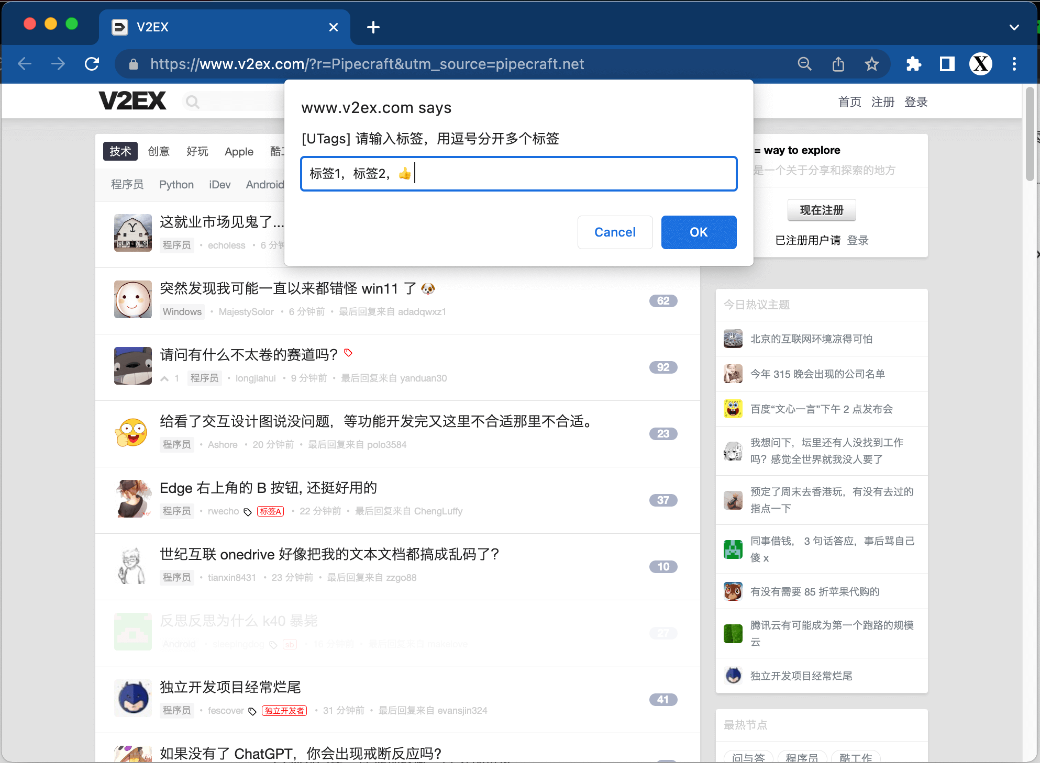The image size is (1040, 763).
Task: Click the lock icon in address bar
Action: (x=134, y=64)
